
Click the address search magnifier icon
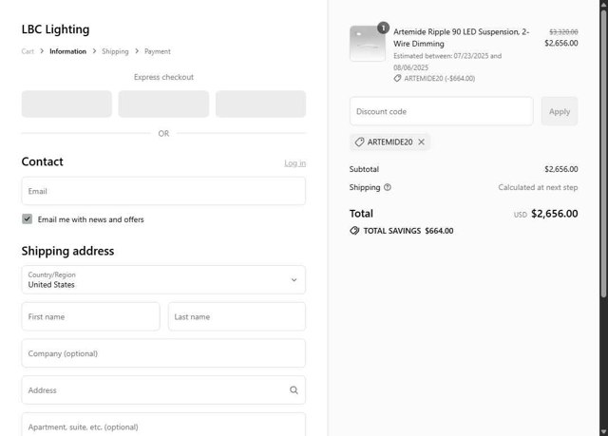click(x=294, y=389)
